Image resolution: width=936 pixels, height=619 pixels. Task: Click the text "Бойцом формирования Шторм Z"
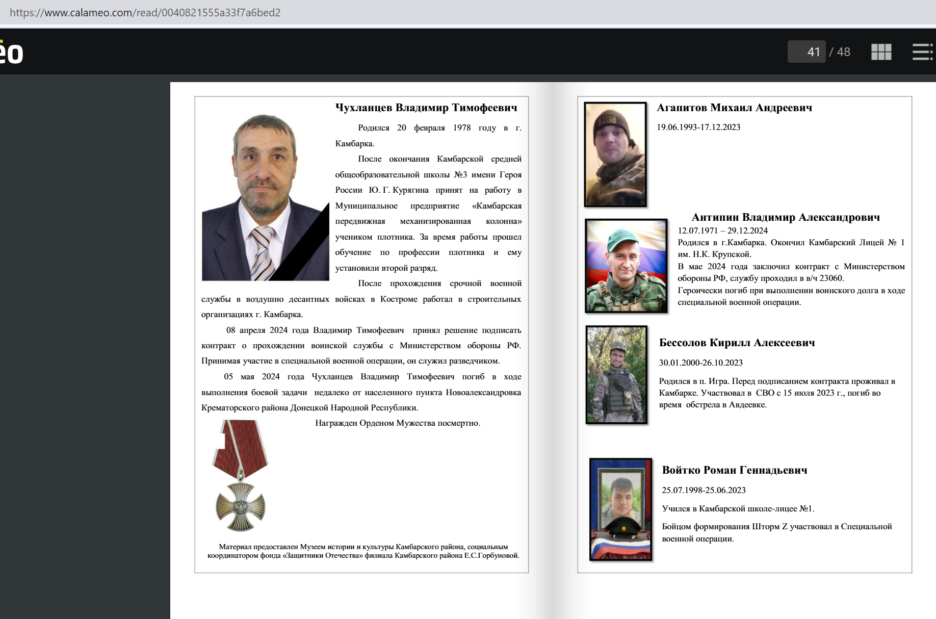(x=725, y=526)
